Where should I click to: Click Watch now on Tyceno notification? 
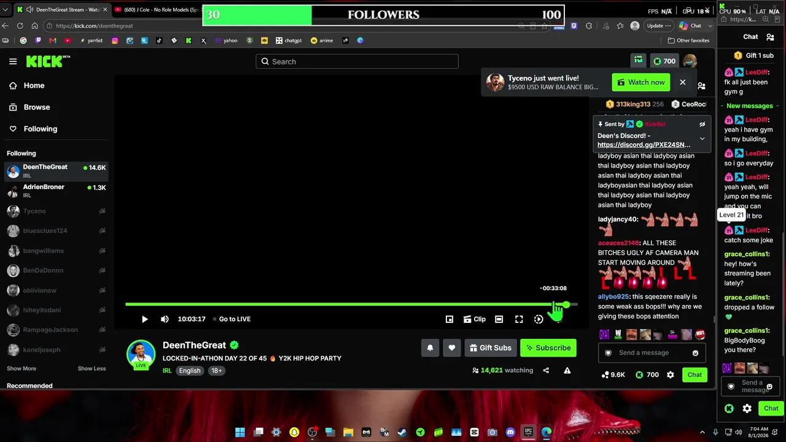coord(640,82)
